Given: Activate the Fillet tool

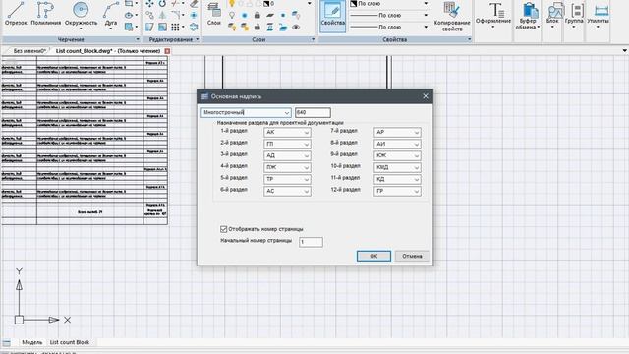Looking at the screenshot, I should [175, 16].
